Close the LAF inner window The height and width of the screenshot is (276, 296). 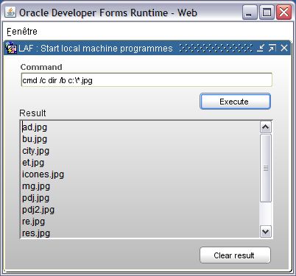(x=284, y=48)
